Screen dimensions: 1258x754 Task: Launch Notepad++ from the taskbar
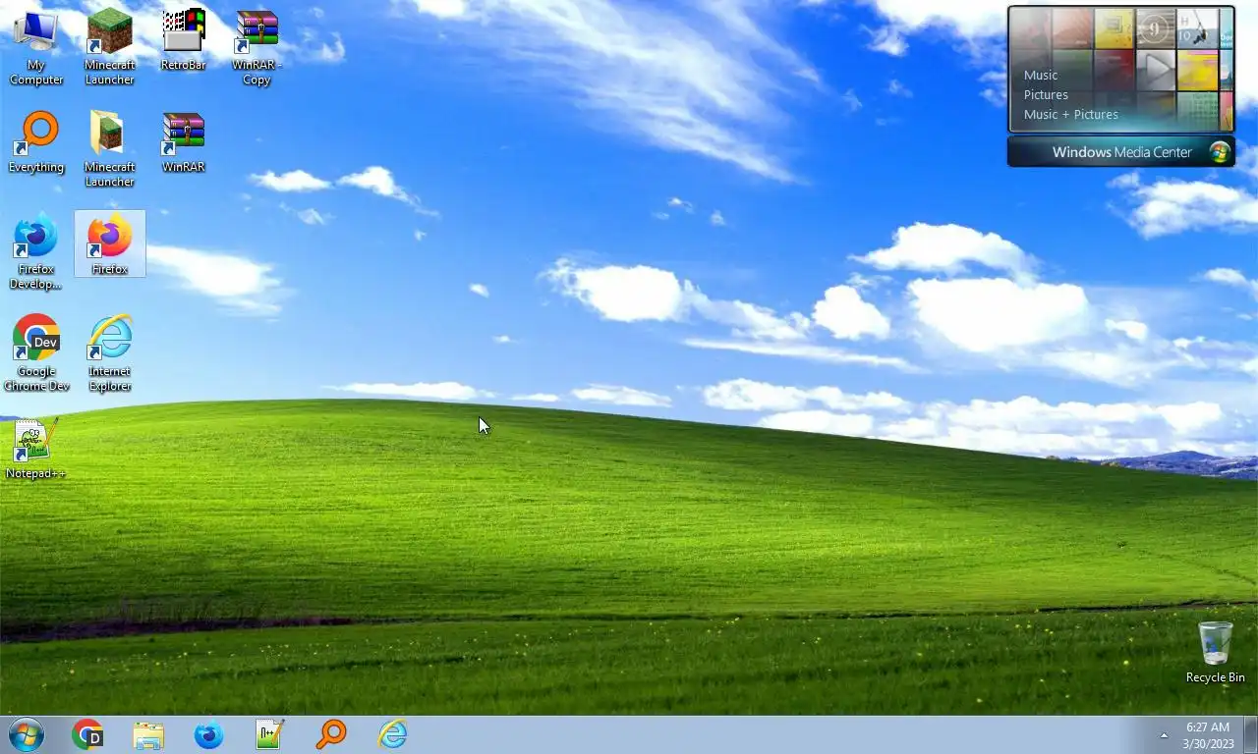270,734
